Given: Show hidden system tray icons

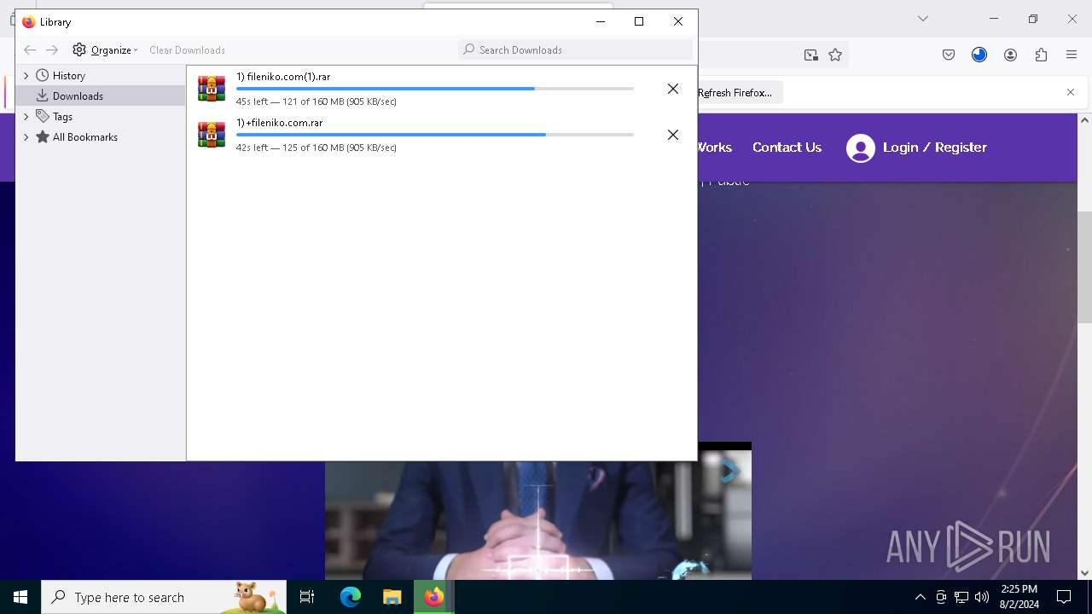Looking at the screenshot, I should pos(920,597).
